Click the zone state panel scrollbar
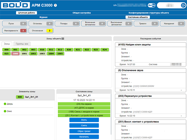This screenshot has height=140, width=187. (111, 115)
